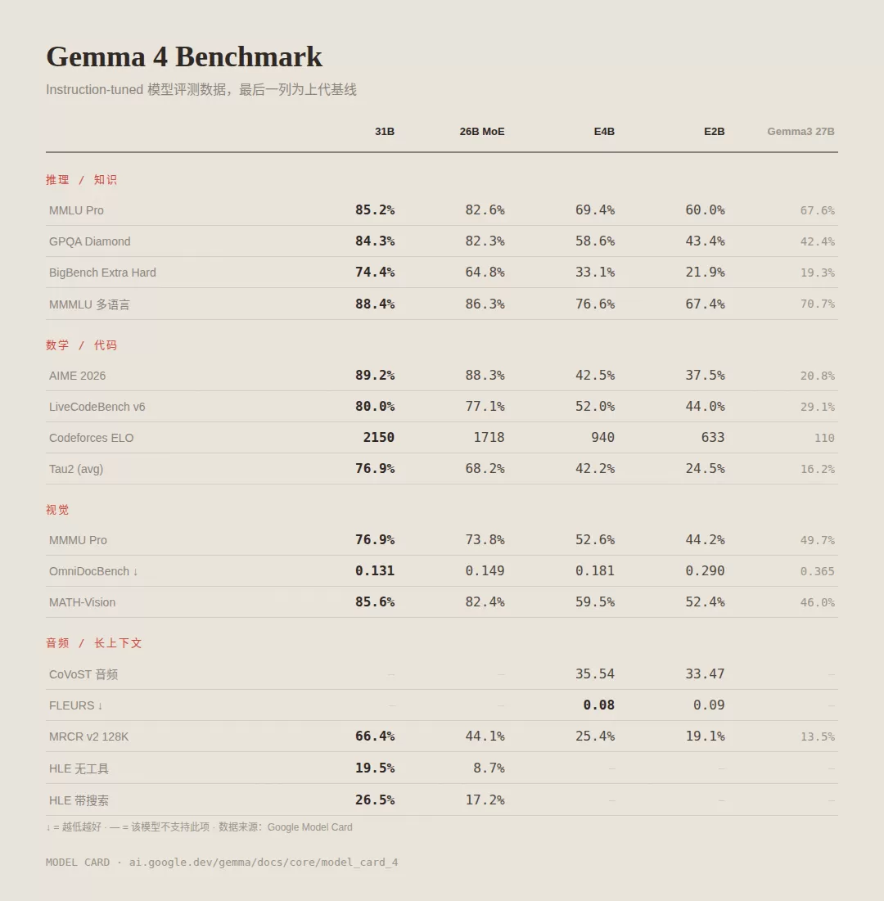Select the "31B" column header
884x901 pixels.
pos(385,132)
